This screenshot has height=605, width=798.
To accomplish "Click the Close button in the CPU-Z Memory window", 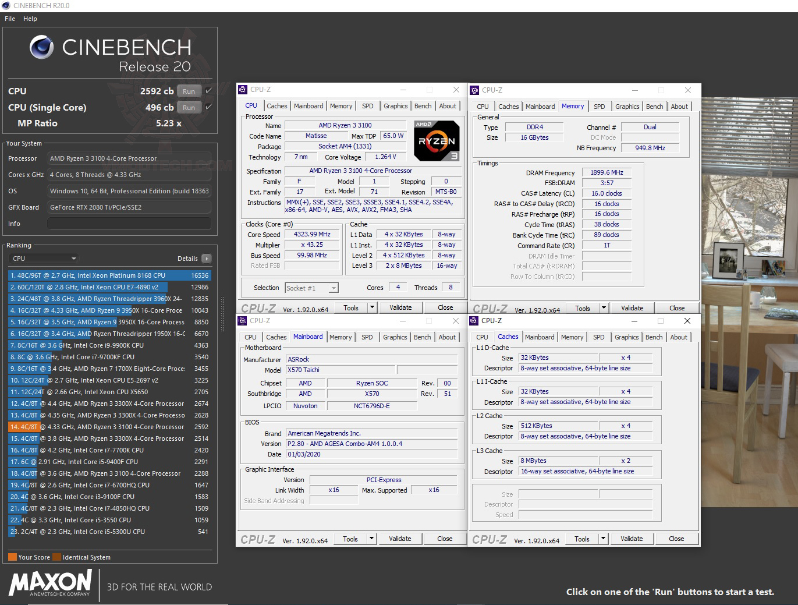I will [677, 308].
